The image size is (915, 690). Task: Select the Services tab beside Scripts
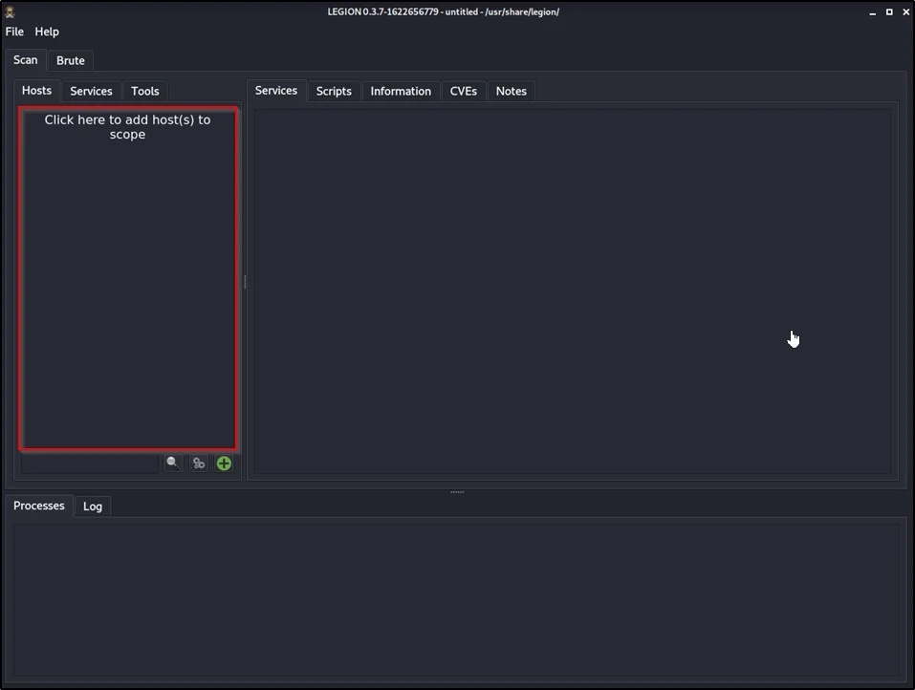pos(276,91)
